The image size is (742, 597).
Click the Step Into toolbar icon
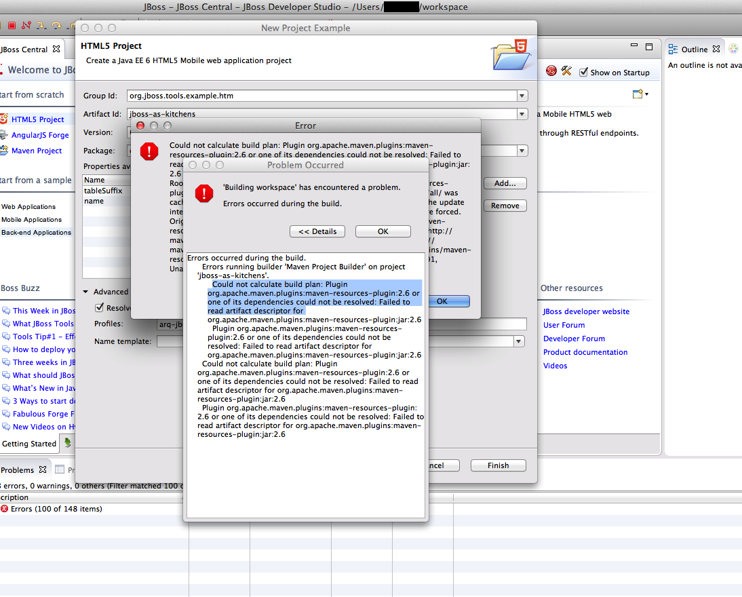(x=41, y=25)
